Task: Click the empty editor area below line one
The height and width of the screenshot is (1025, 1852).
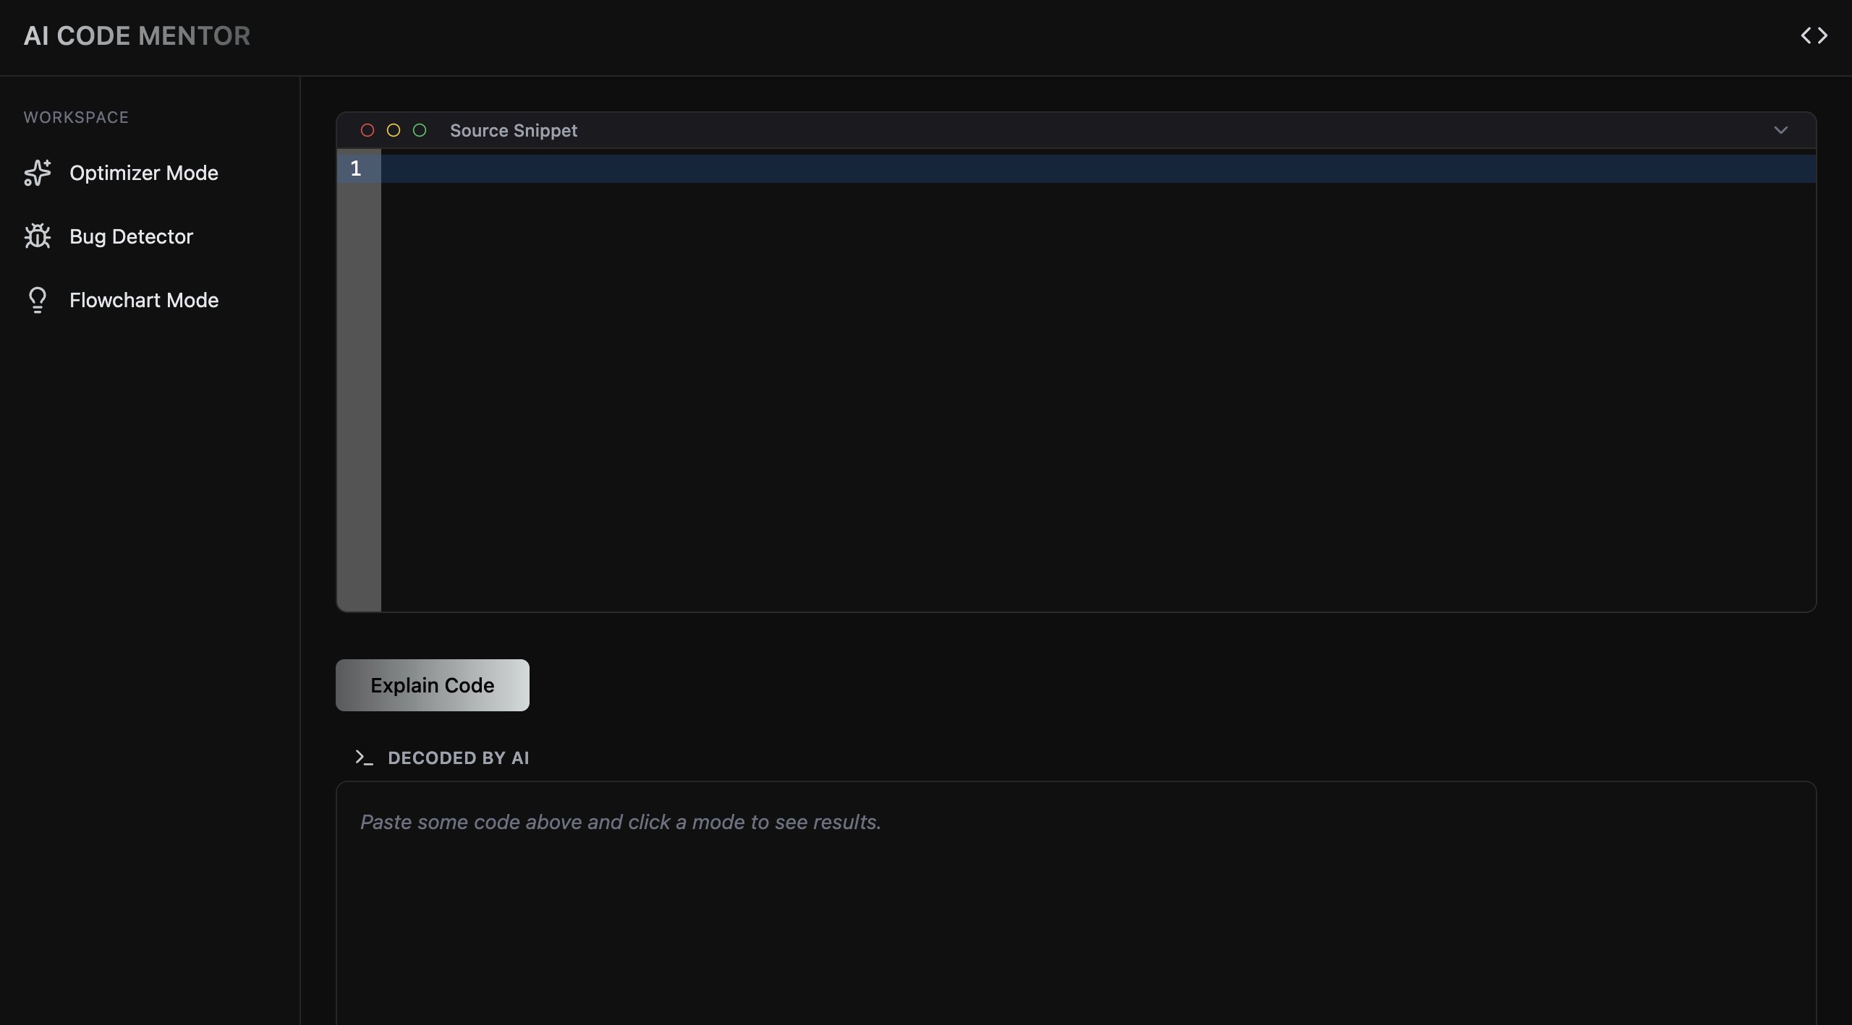Action: pos(1085,398)
